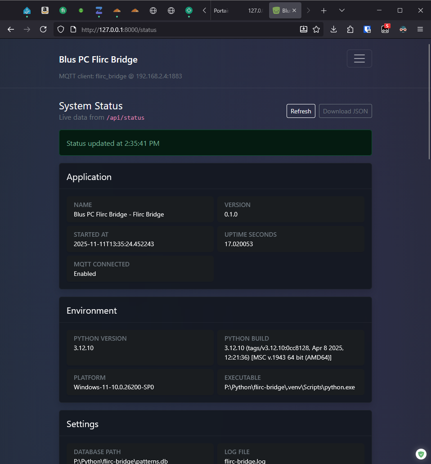Click the version value 0.1.0
This screenshot has height=464, width=431.
point(231,214)
